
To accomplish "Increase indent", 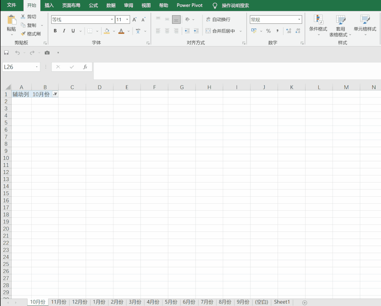I will (x=196, y=31).
